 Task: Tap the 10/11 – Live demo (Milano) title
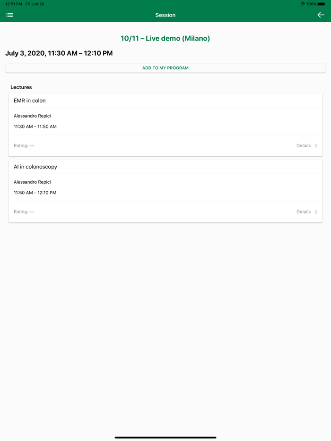tap(165, 38)
